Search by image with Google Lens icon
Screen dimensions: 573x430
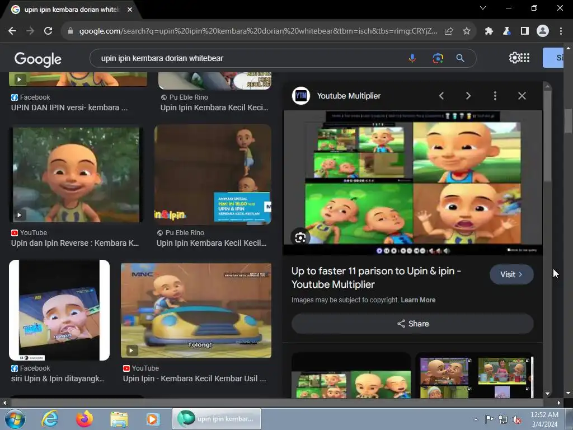(x=438, y=58)
